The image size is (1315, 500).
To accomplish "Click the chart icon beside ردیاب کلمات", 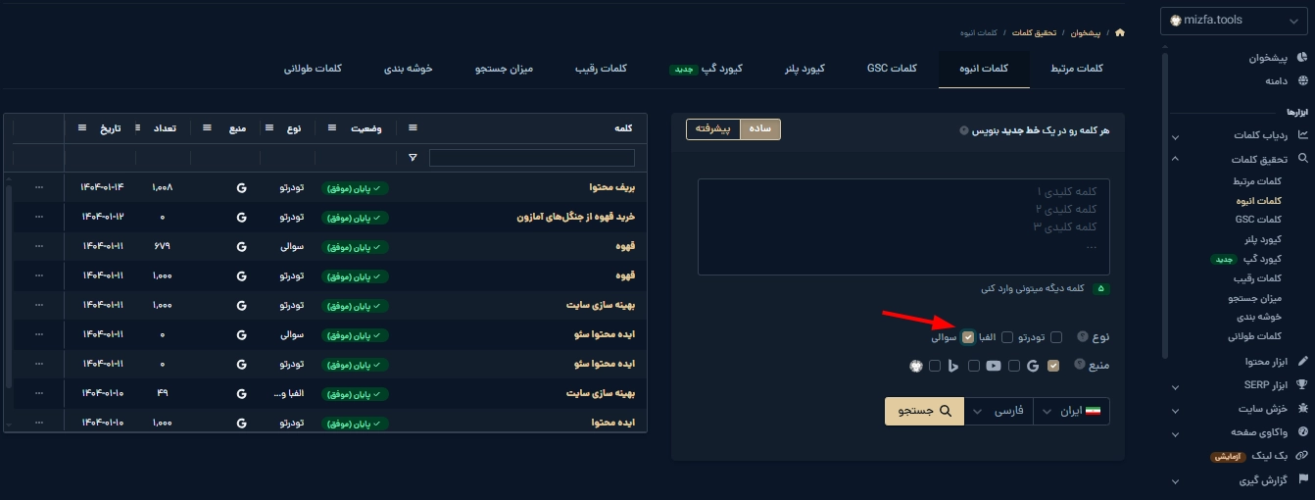I will pyautogui.click(x=1302, y=134).
